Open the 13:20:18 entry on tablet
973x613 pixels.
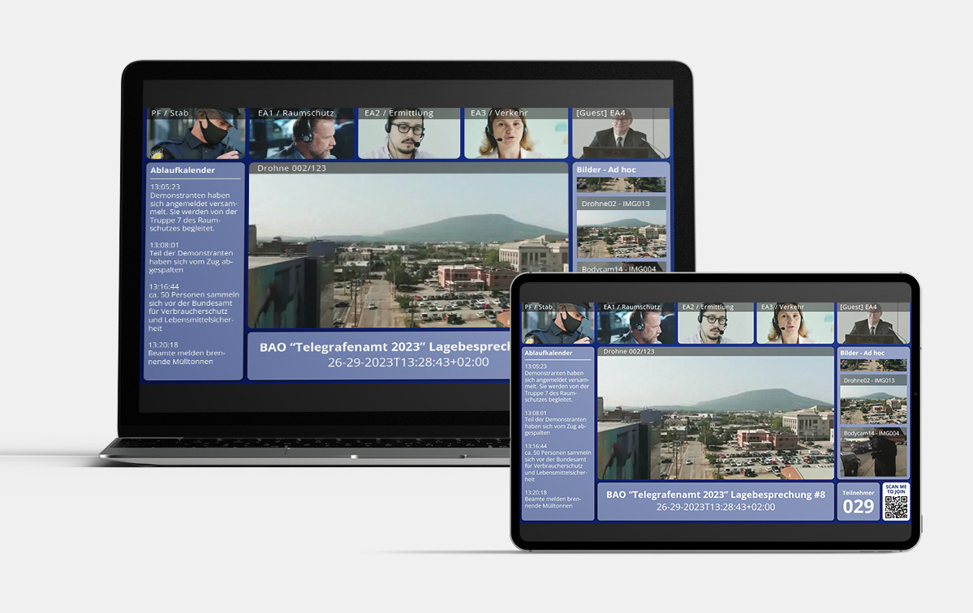557,499
